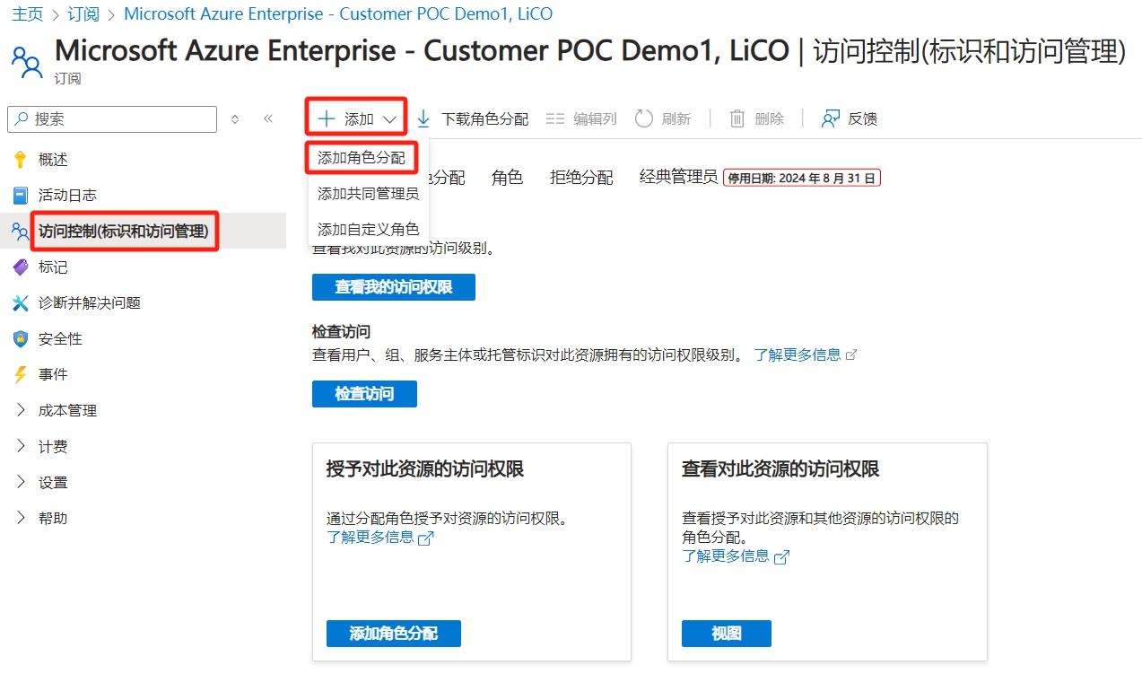
Task: Open 诊断并解决问题 wrench icon
Action: 21,303
